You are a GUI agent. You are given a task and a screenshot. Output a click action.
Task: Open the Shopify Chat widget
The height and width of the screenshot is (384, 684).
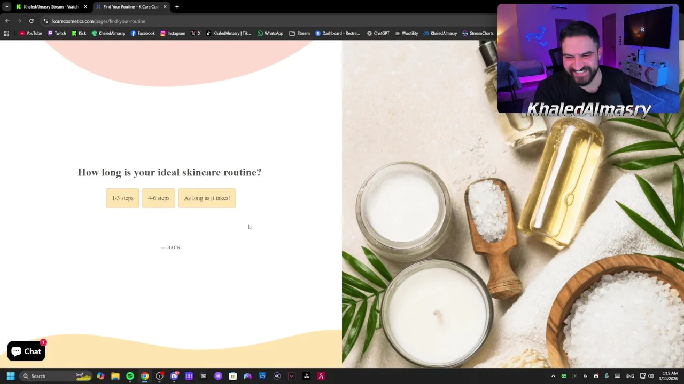[26, 351]
